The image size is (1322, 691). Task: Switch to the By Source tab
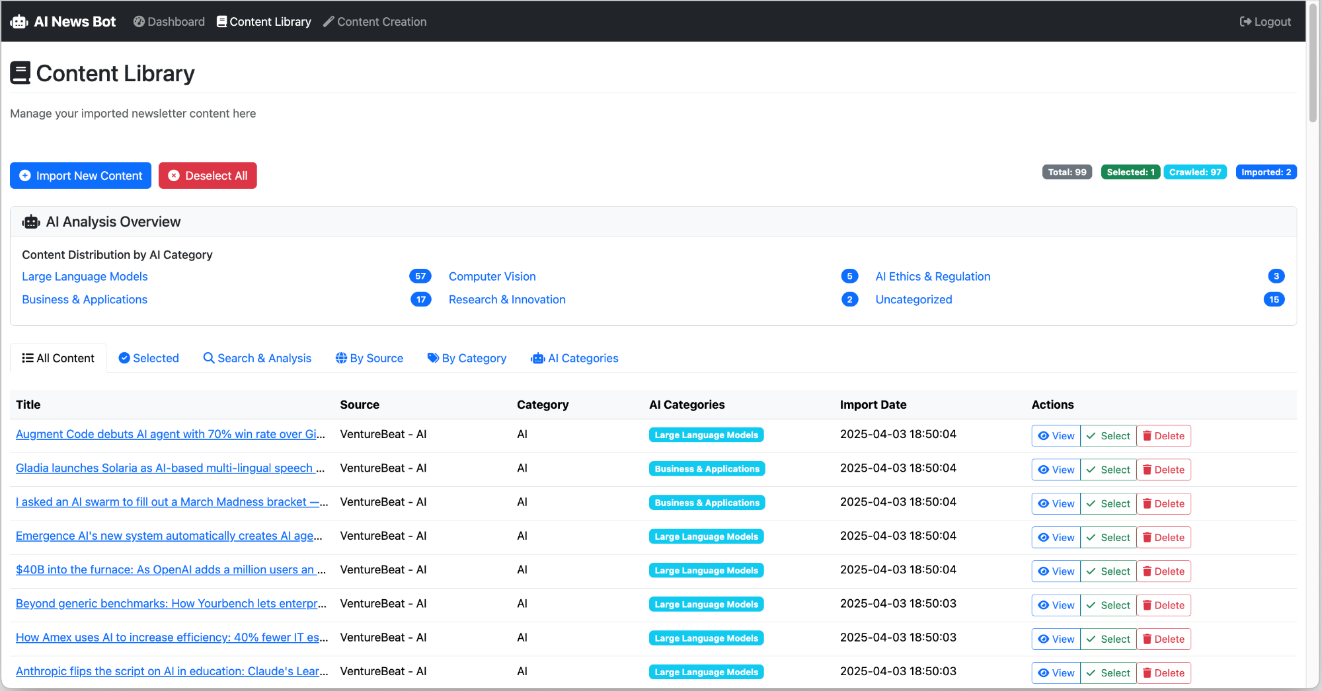click(x=369, y=358)
